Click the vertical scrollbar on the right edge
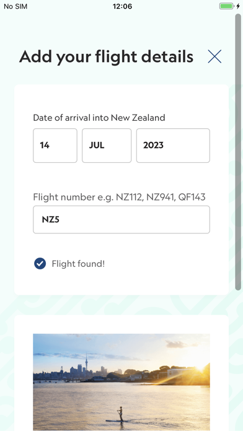This screenshot has width=243, height=431. [238, 152]
